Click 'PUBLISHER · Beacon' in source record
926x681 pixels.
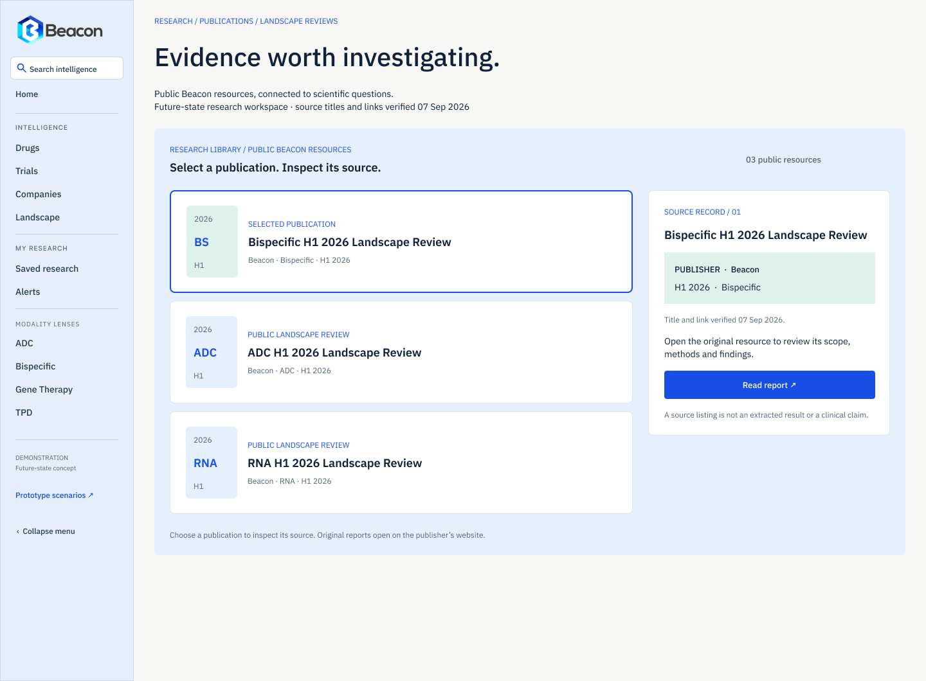(x=717, y=270)
